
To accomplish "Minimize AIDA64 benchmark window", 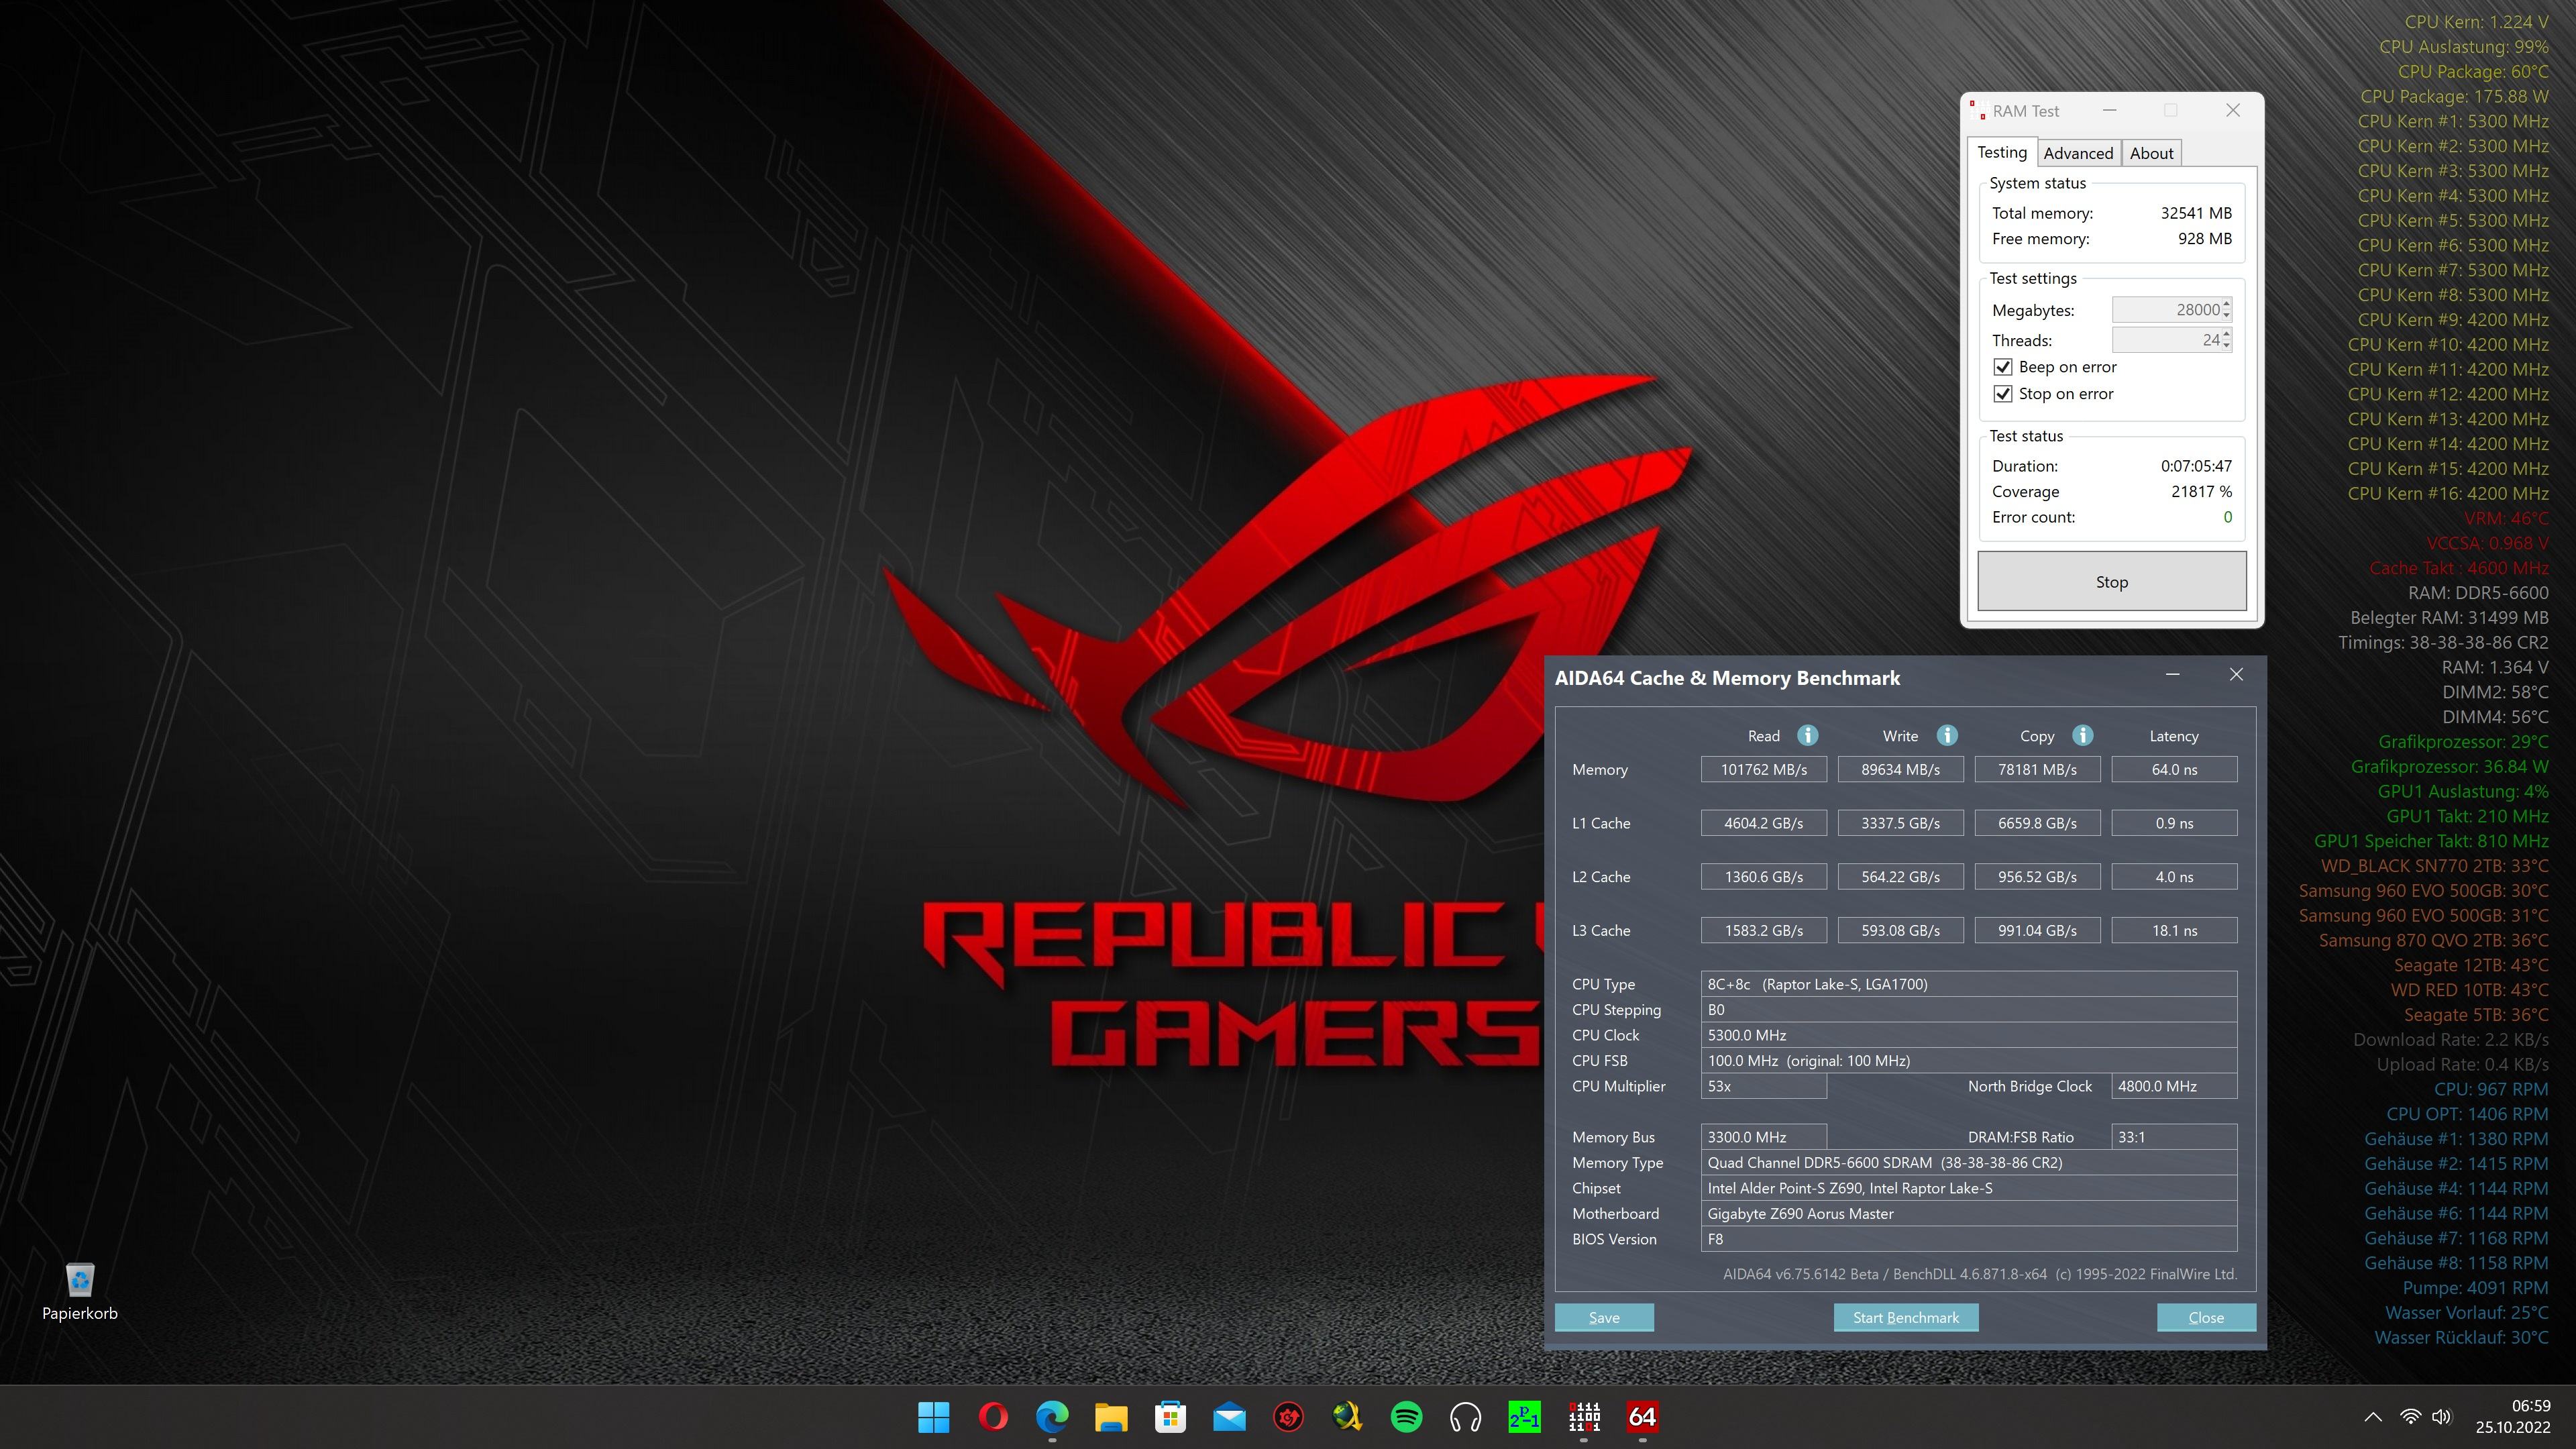I will point(2172,675).
